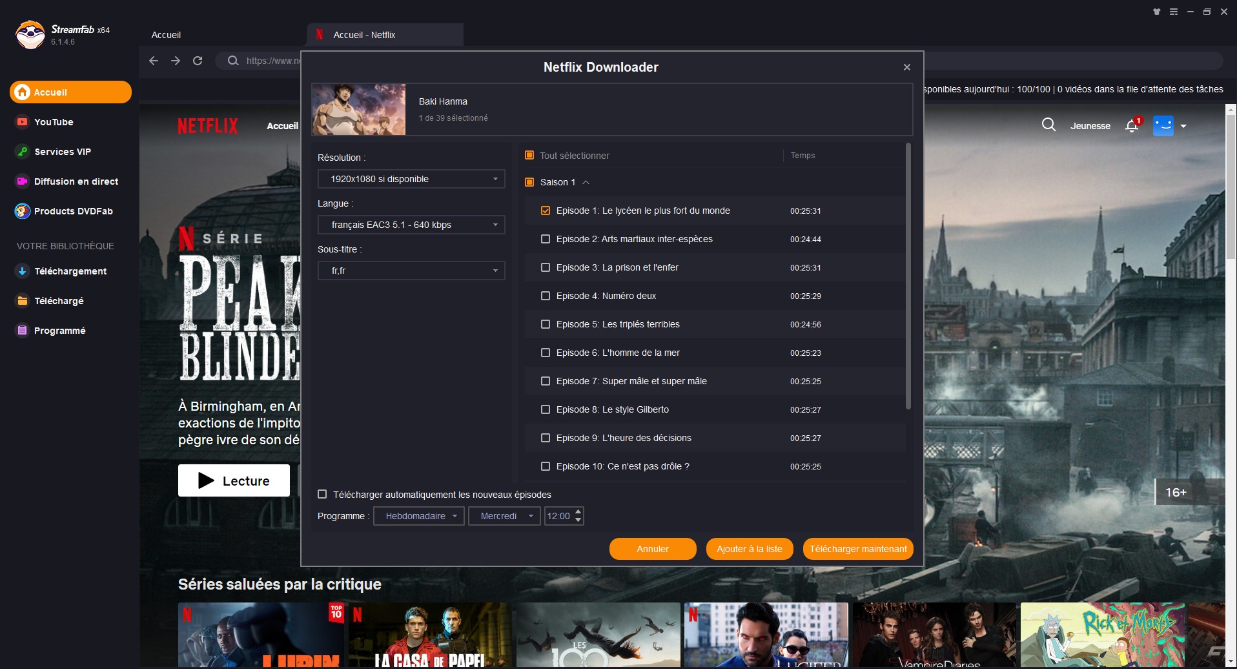
Task: Switch to the Accueil tab
Action: click(x=166, y=35)
